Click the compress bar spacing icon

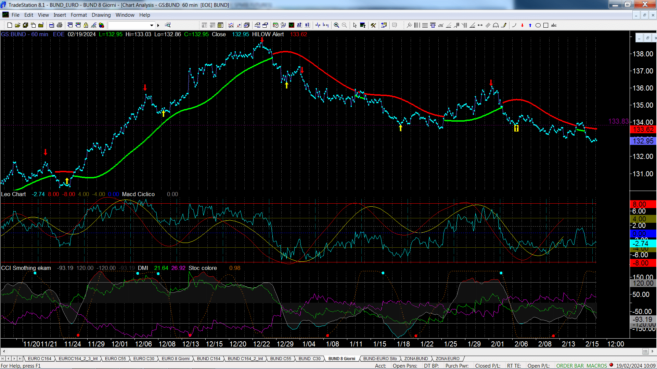[x=318, y=25]
